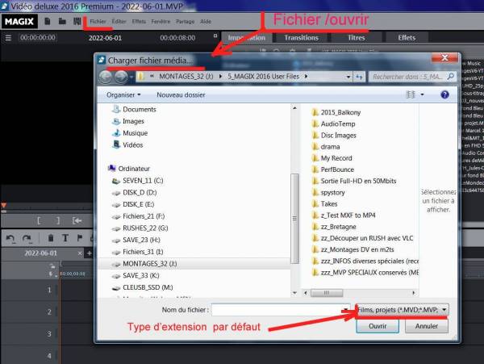The image size is (484, 364).
Task: Open the view options dropdown arrow
Action: (423, 94)
